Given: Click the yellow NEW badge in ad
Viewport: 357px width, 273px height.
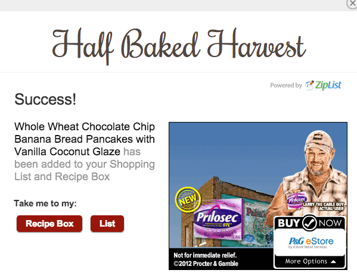Looking at the screenshot, I should 188,199.
